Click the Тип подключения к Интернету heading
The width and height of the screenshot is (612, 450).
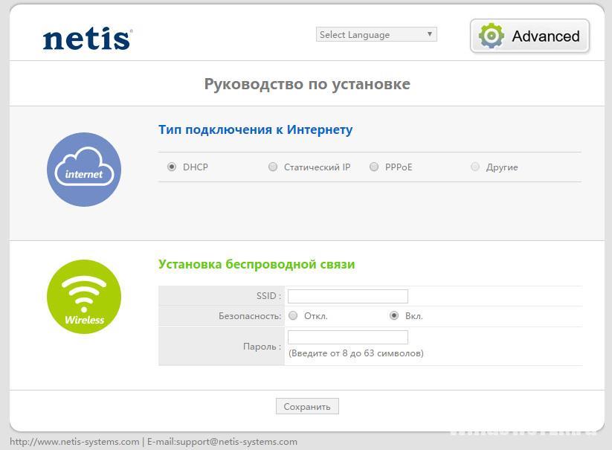click(x=255, y=130)
